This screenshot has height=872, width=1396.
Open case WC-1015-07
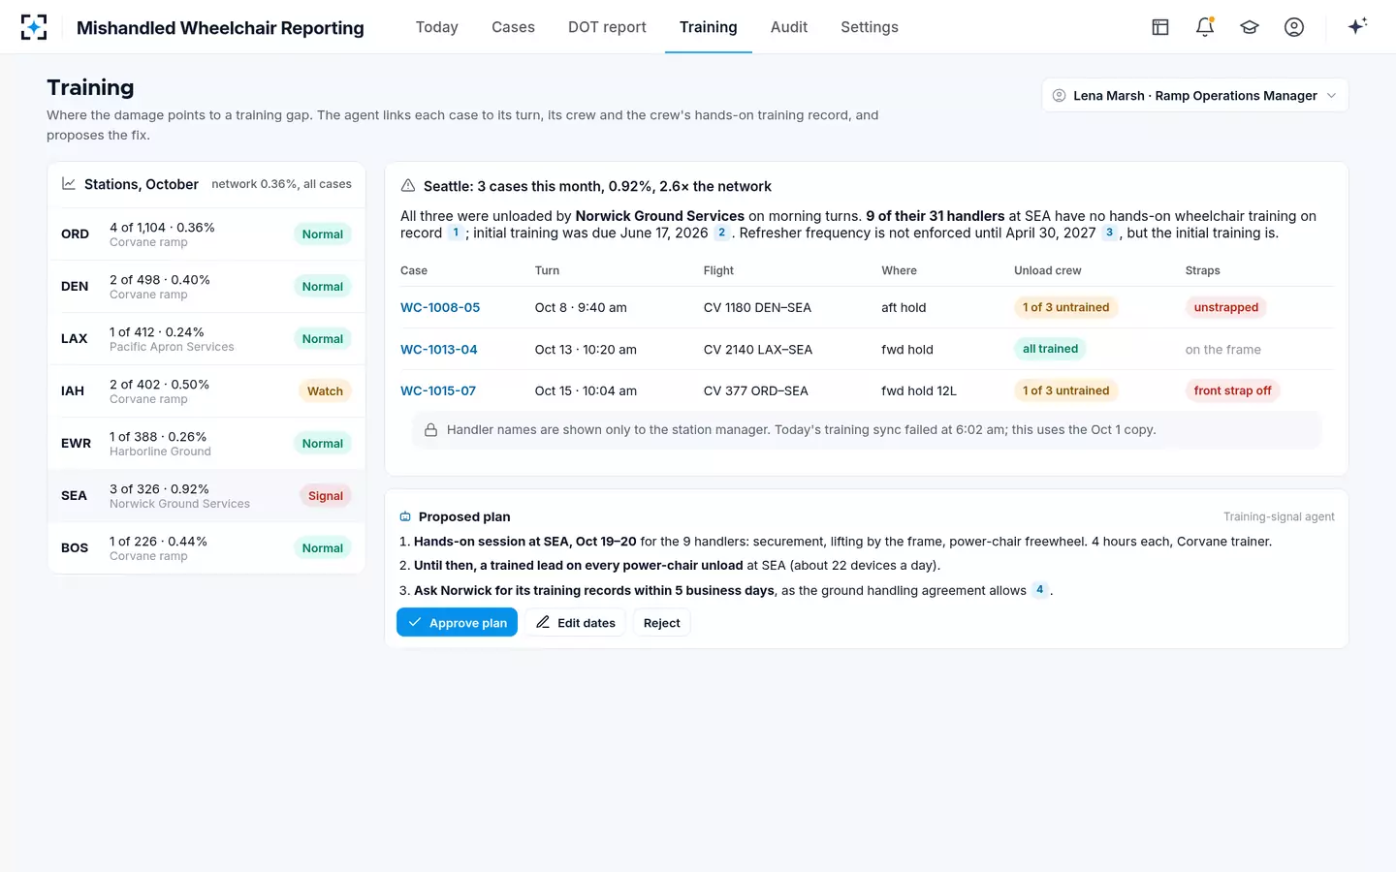click(438, 390)
